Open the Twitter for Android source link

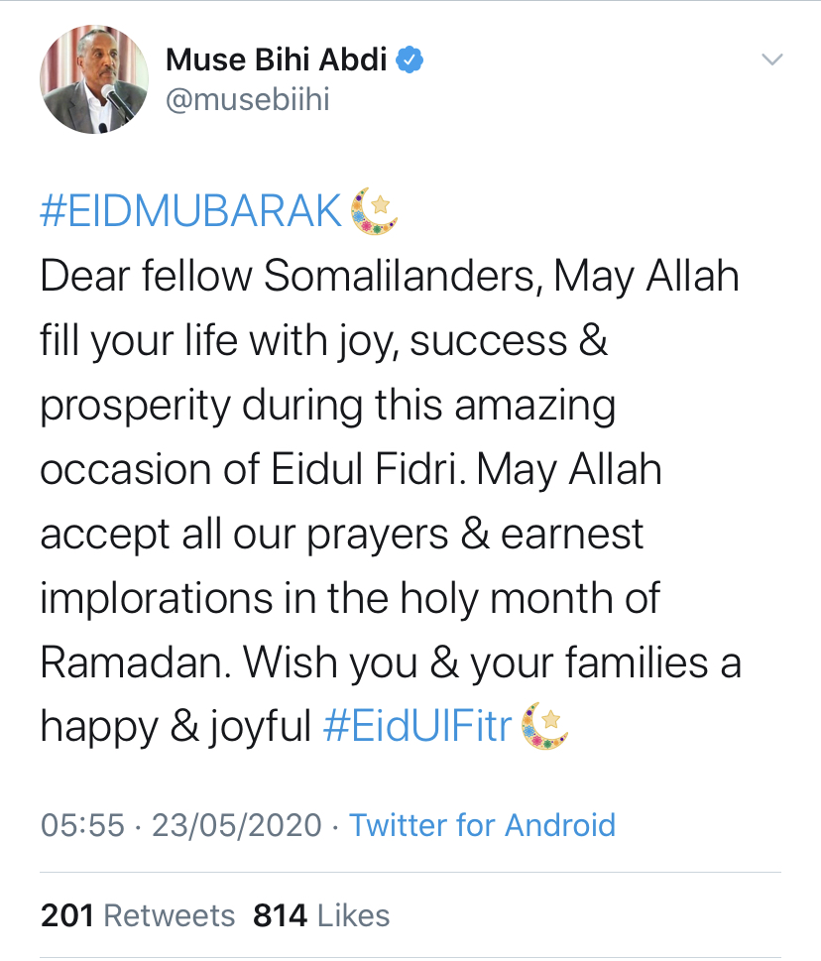pyautogui.click(x=482, y=825)
